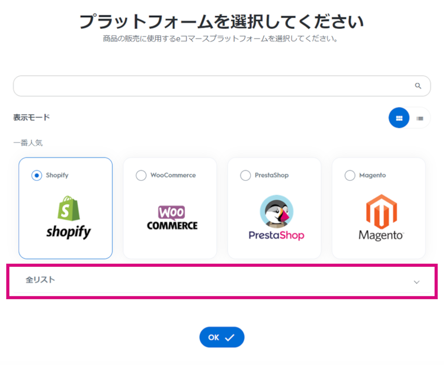Viewport: 444px width, 365px height.
Task: Select the Magento radio button
Action: pos(350,175)
